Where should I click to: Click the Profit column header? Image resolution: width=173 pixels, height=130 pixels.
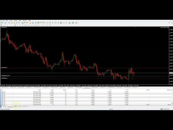pos(148,90)
